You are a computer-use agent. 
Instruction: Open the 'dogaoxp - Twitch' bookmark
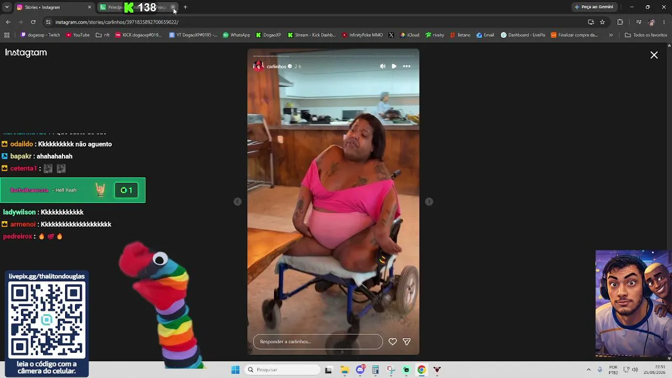(x=40, y=35)
